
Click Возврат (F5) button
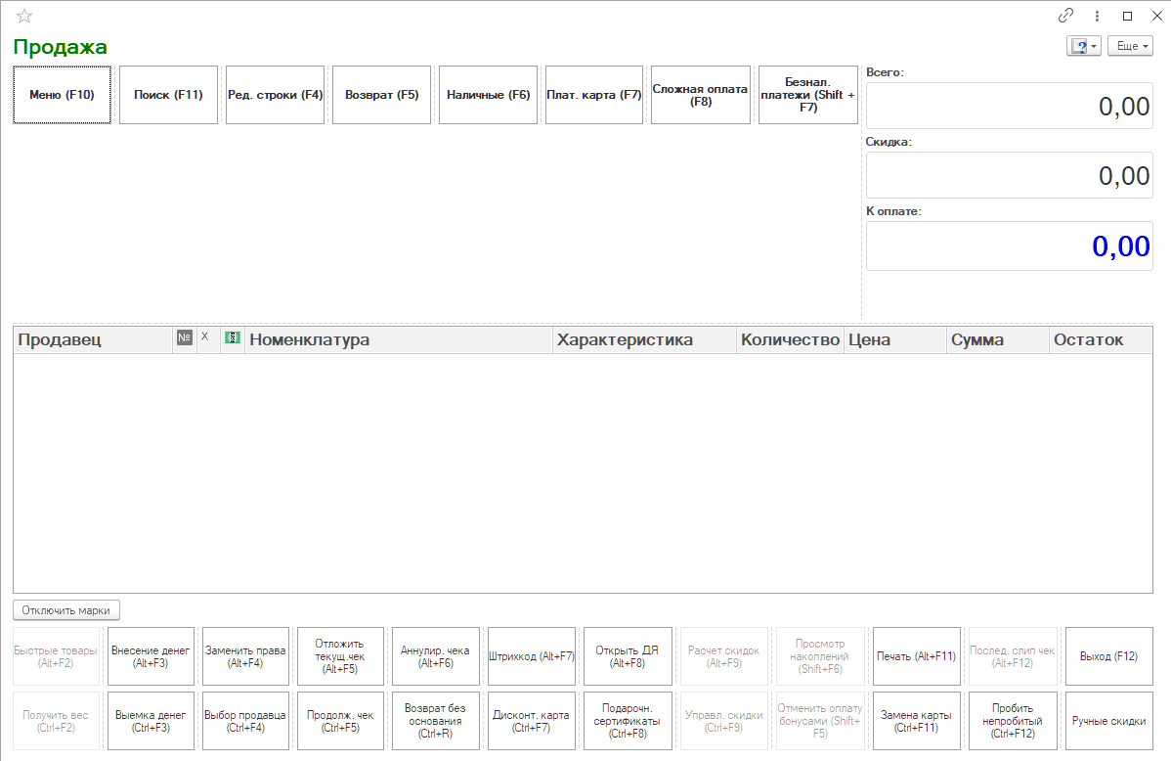coord(381,95)
